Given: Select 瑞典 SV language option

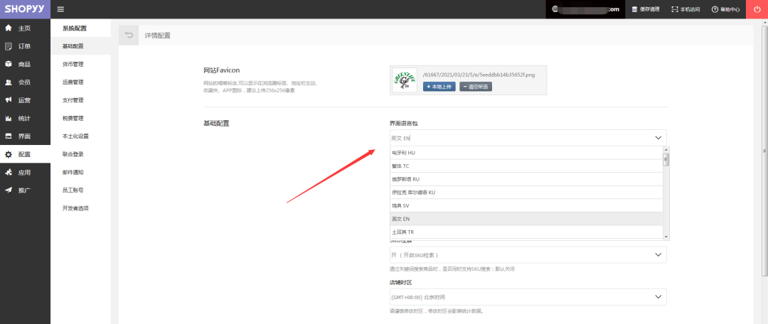Looking at the screenshot, I should pyautogui.click(x=526, y=205).
